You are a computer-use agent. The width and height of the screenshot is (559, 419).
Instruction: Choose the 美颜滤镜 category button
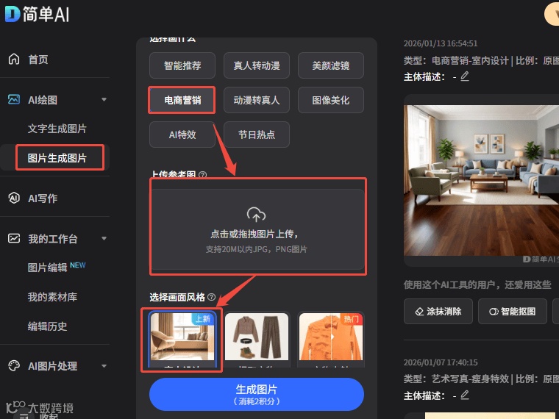point(330,65)
